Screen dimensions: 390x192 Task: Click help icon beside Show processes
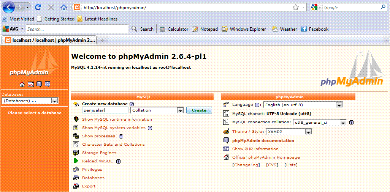[121, 136]
